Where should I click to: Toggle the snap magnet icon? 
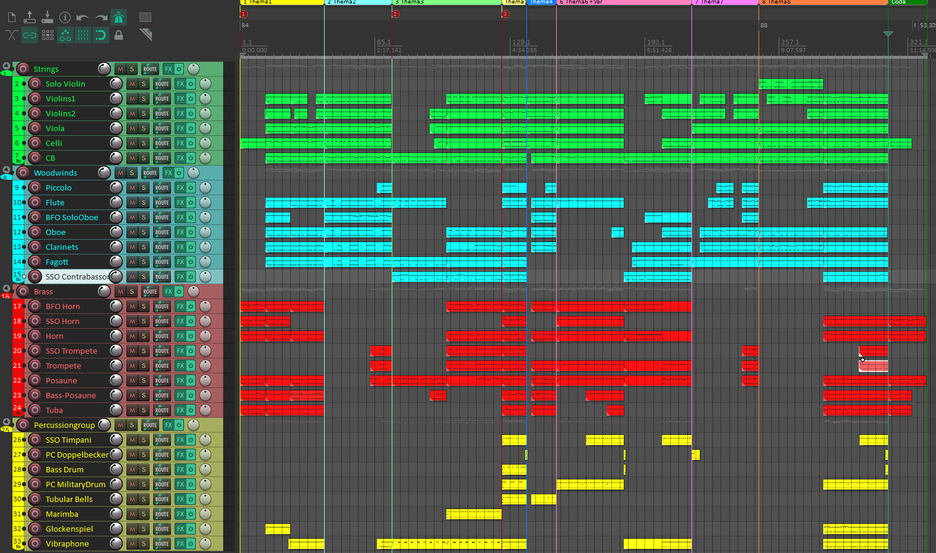[101, 36]
